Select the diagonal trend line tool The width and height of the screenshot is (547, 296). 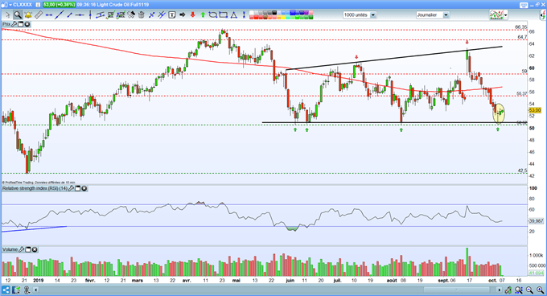(x=60, y=15)
